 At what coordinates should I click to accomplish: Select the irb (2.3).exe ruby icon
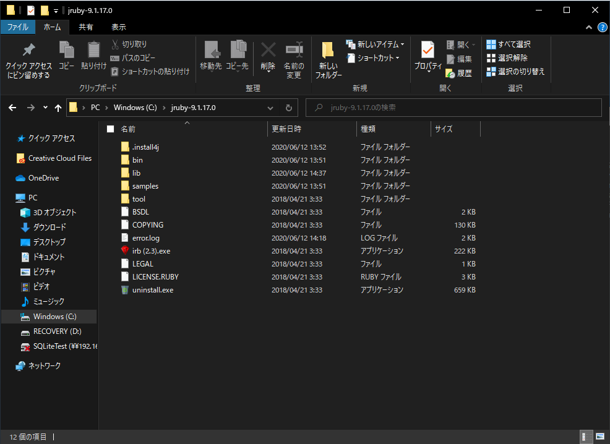[125, 250]
